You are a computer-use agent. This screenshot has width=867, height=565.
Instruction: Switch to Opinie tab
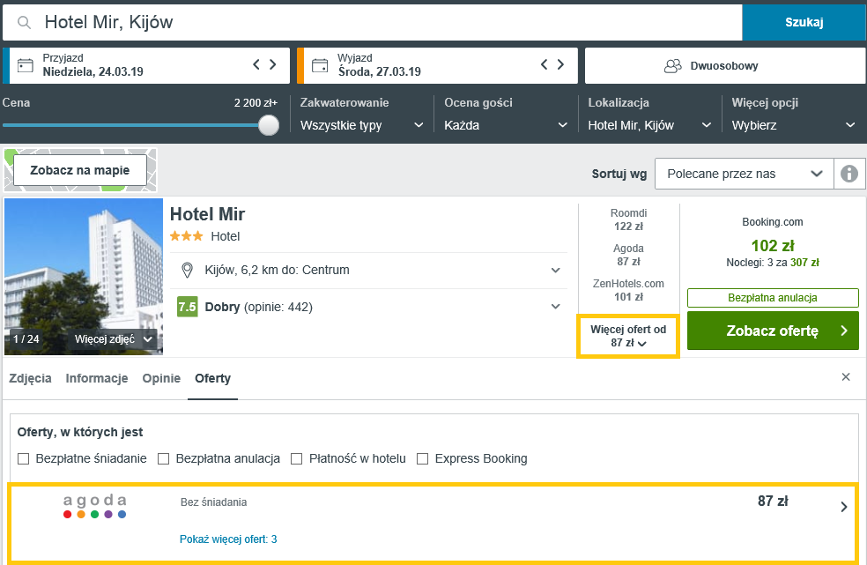tap(161, 378)
